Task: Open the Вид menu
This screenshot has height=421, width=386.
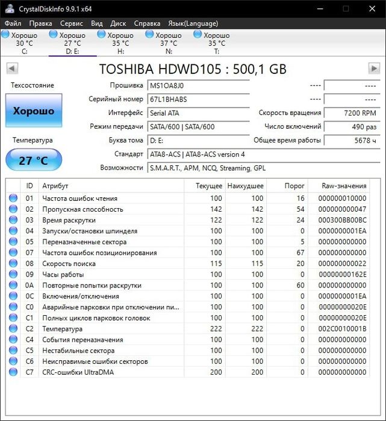Action: [97, 23]
